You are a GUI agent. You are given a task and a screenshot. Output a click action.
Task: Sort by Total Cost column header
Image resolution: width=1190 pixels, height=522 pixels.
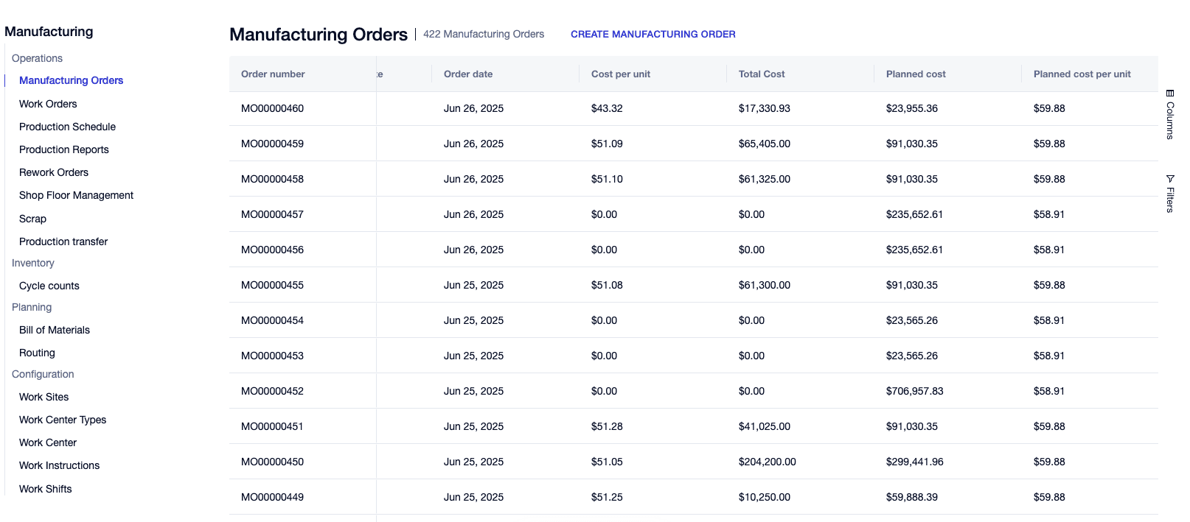click(762, 74)
